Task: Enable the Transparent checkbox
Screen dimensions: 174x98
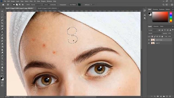Action: pyautogui.click(x=59, y=5)
